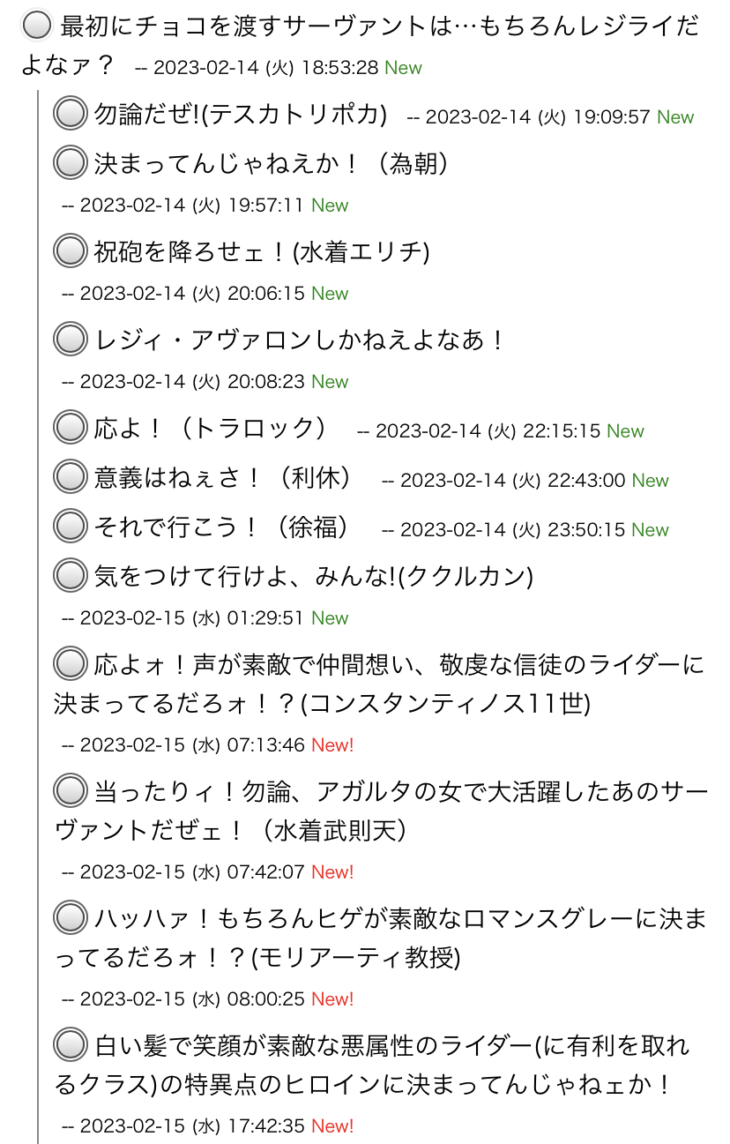Image resolution: width=730 pixels, height=1144 pixels.
Task: Choose the 水着武則天 reply radio button
Action: click(x=71, y=792)
